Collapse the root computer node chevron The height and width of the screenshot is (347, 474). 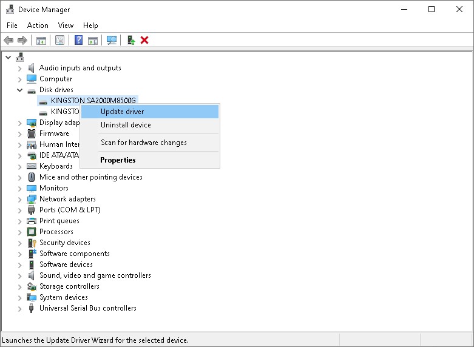[x=8, y=57]
